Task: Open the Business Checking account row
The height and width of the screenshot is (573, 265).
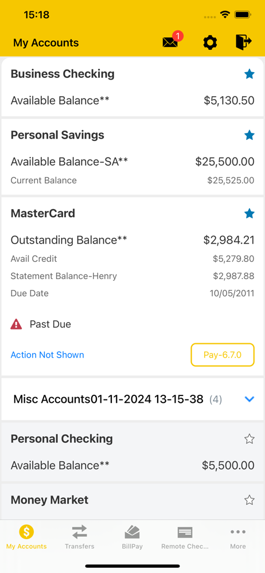Action: (132, 87)
